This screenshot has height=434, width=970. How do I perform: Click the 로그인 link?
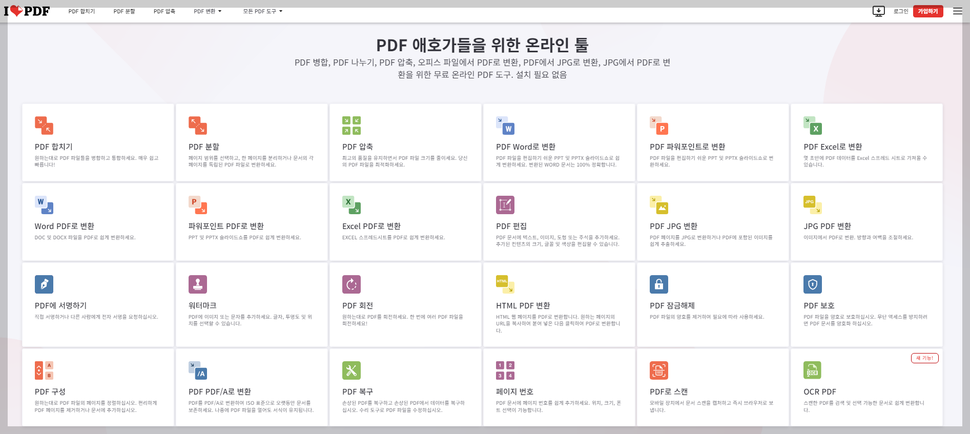pyautogui.click(x=901, y=11)
